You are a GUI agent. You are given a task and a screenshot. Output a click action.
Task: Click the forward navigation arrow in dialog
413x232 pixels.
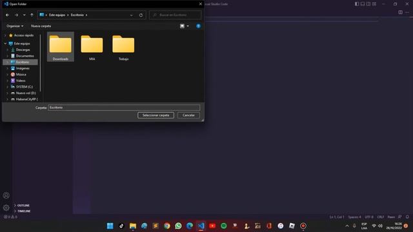[16, 15]
